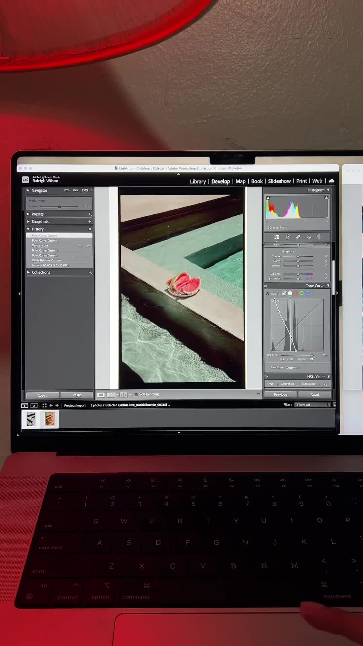The height and width of the screenshot is (646, 363).
Task: Switch to the Print module
Action: (301, 181)
